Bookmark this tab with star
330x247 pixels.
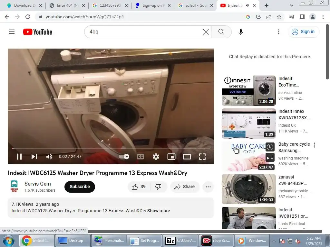[x=279, y=17]
